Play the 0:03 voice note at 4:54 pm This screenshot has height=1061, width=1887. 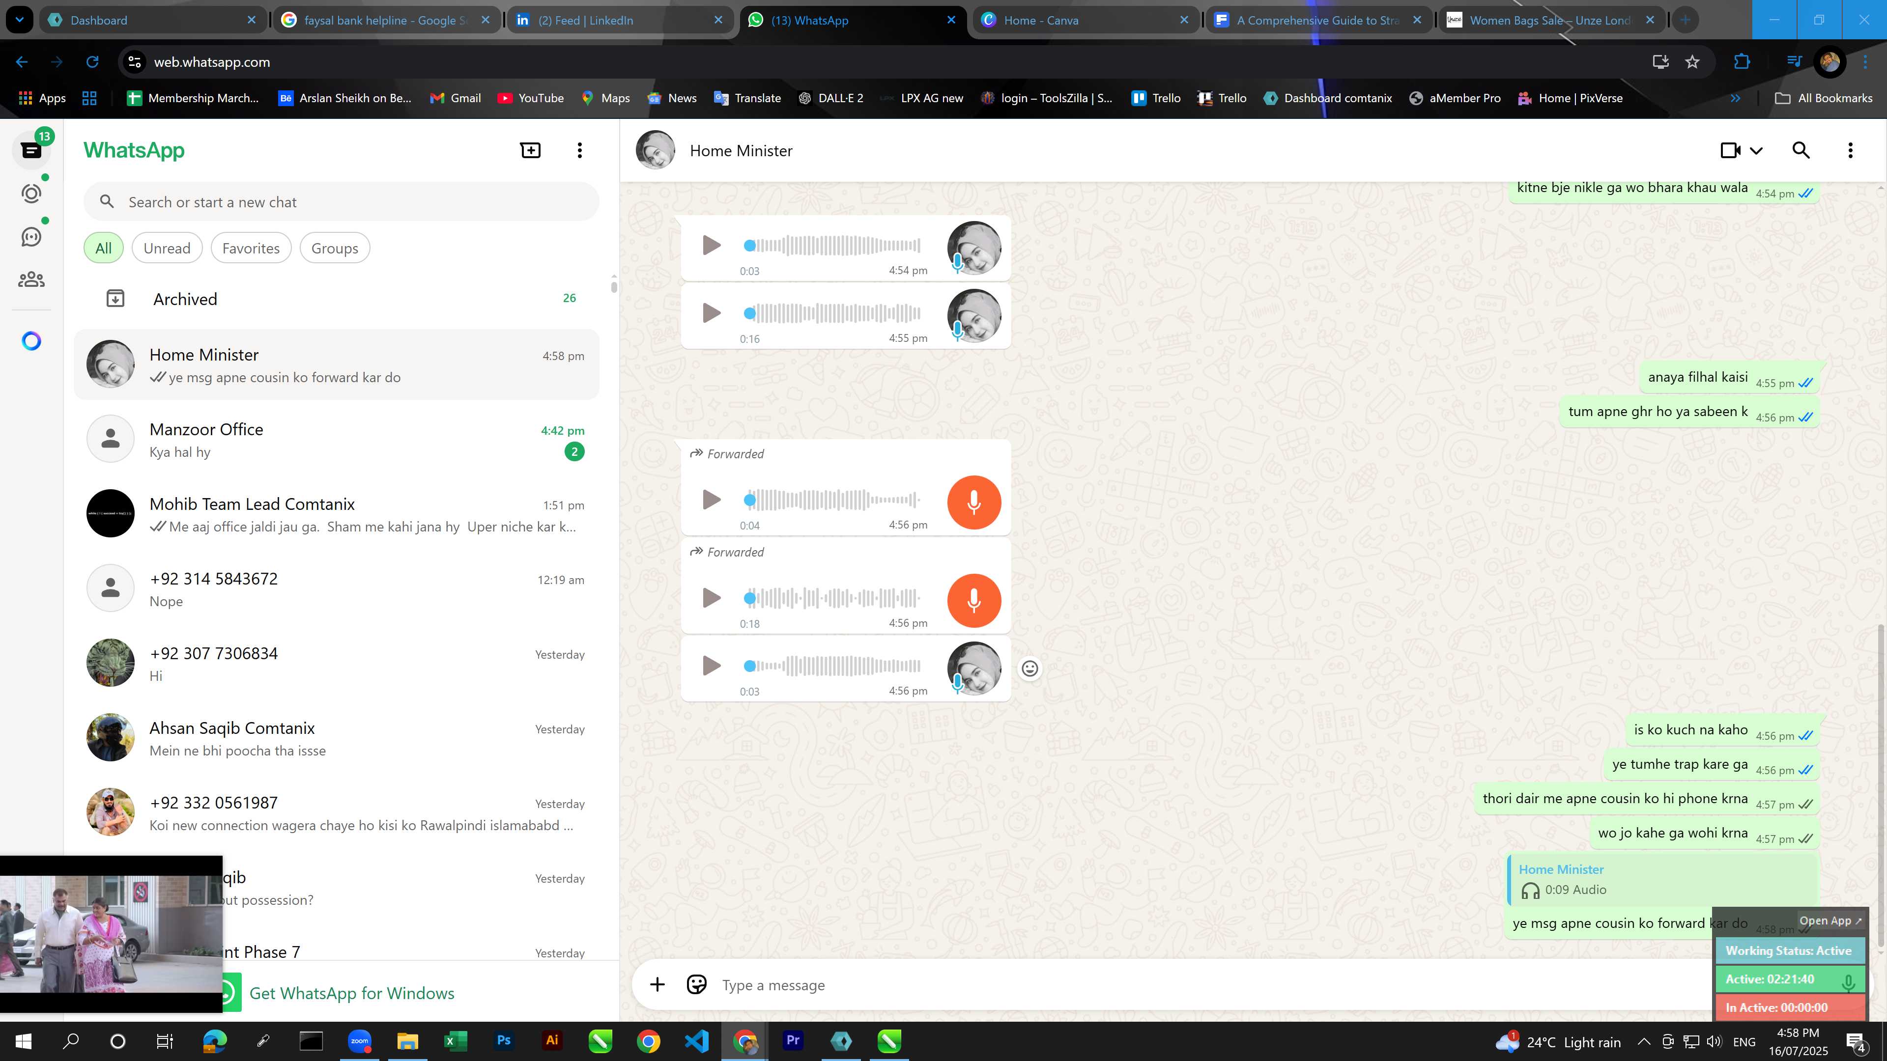(x=711, y=245)
